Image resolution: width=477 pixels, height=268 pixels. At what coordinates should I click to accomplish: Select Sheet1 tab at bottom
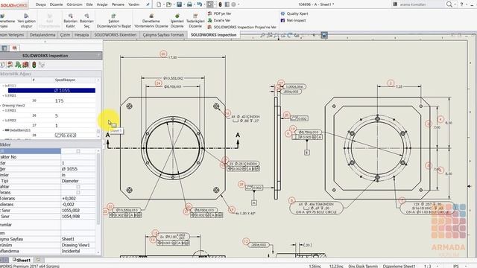tap(22, 260)
